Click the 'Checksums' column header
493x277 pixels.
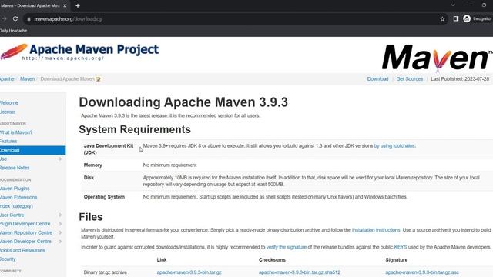tap(272, 260)
